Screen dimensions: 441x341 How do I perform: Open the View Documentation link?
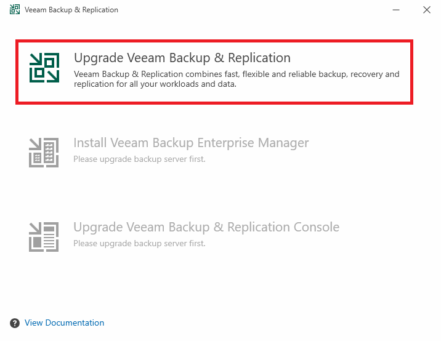pos(64,323)
